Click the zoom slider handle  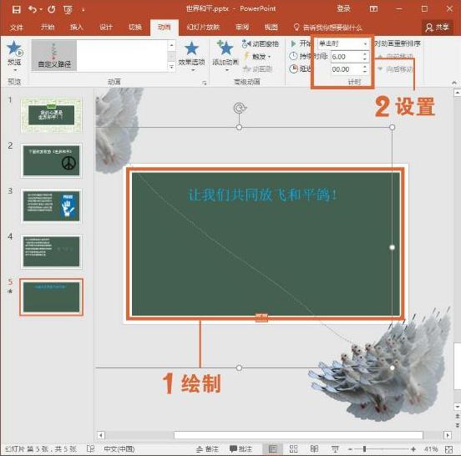tap(365, 449)
